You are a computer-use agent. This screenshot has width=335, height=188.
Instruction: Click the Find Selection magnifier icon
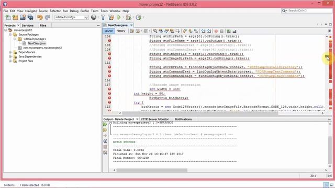(155, 31)
